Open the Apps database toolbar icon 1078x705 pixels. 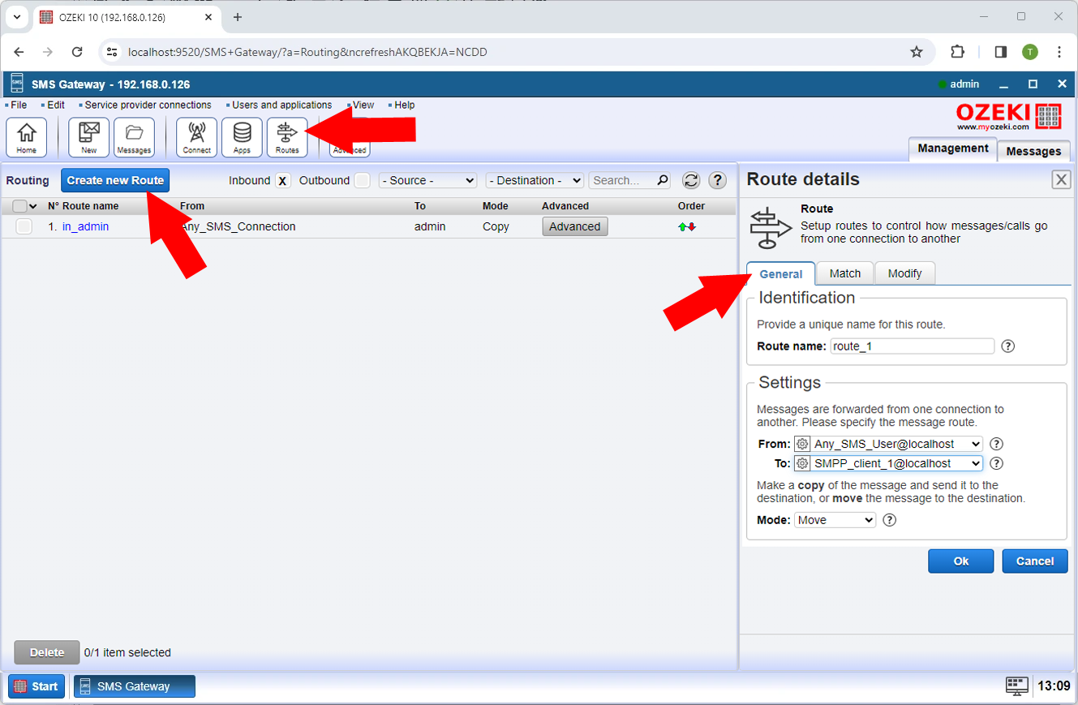[x=242, y=137]
